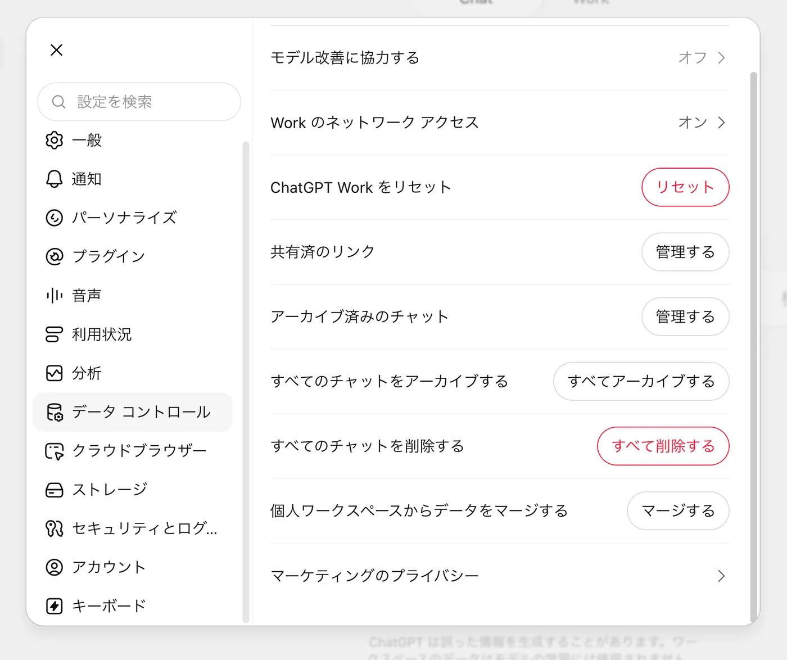
Task: Click the クラウドブラウザー sidebar icon
Action: [x=54, y=451]
